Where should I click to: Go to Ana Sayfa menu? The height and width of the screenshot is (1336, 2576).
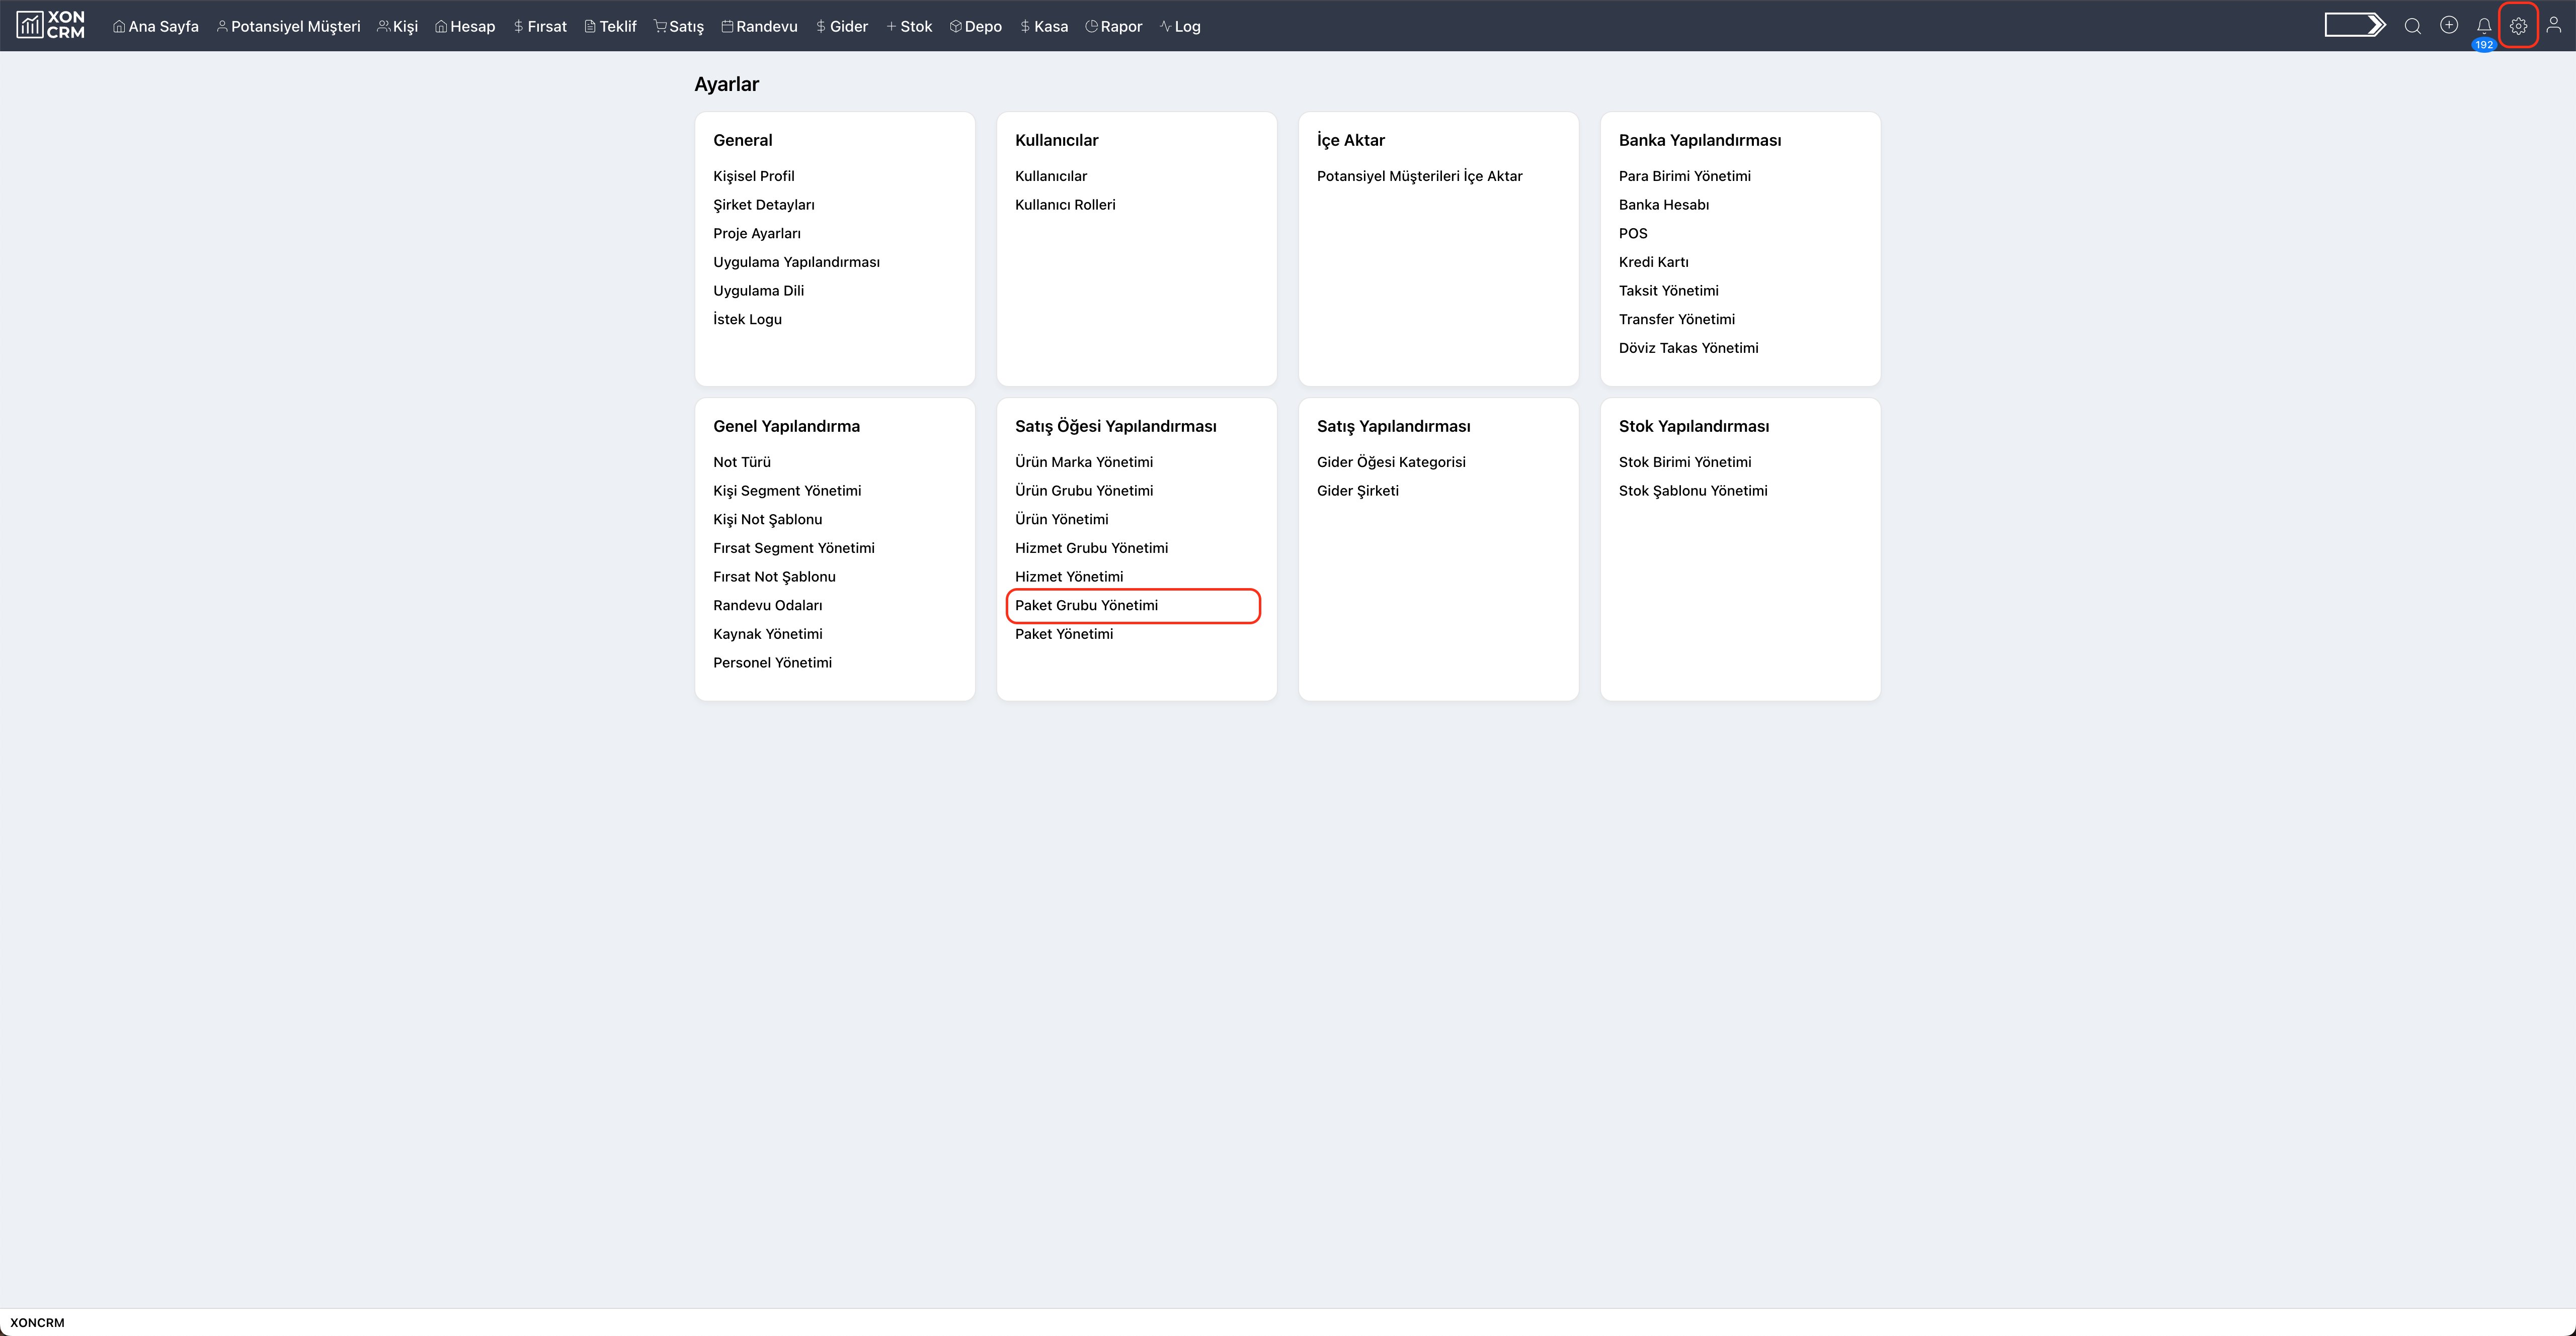click(156, 26)
